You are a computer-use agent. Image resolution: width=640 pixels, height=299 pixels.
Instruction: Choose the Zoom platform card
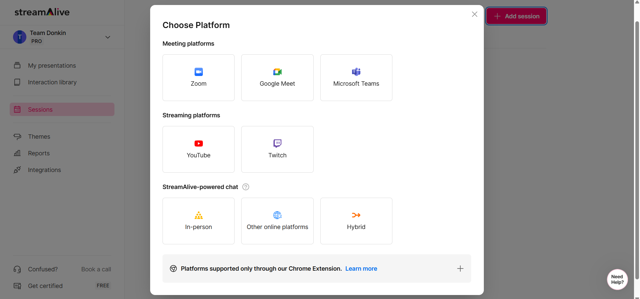coord(199,78)
